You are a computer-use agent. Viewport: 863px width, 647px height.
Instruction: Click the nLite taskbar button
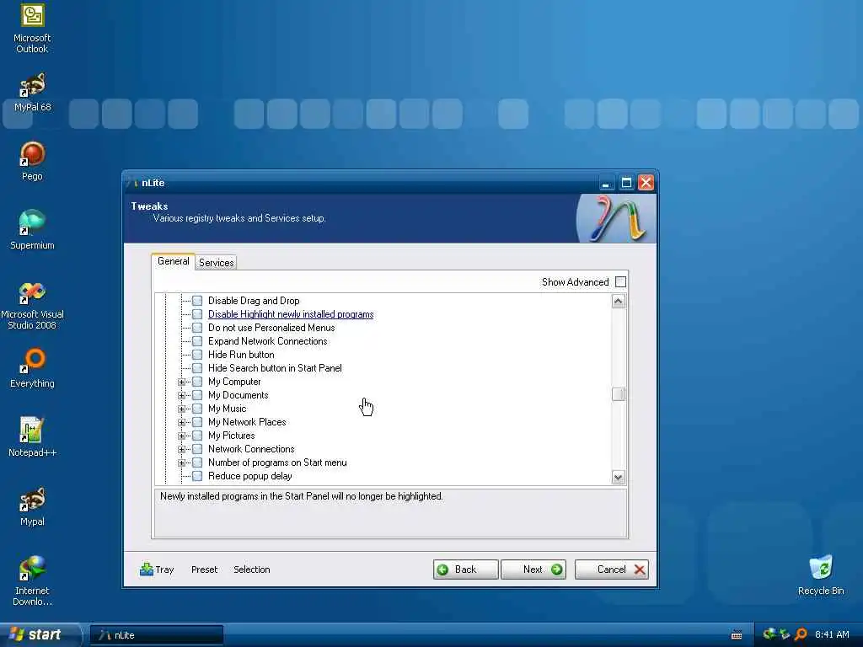[157, 635]
